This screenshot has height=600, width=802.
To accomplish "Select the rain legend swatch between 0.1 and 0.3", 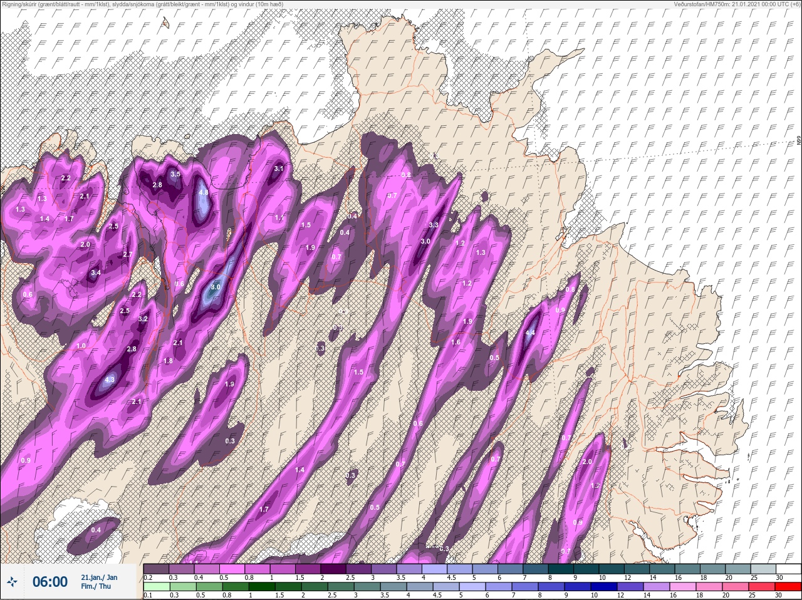I will (157, 586).
